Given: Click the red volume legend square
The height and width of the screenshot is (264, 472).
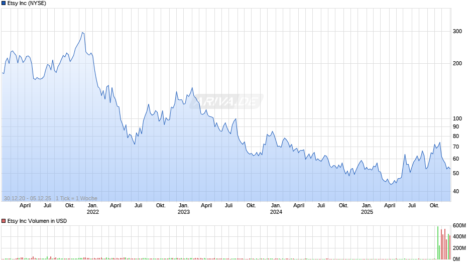Looking at the screenshot, I should 4,221.
